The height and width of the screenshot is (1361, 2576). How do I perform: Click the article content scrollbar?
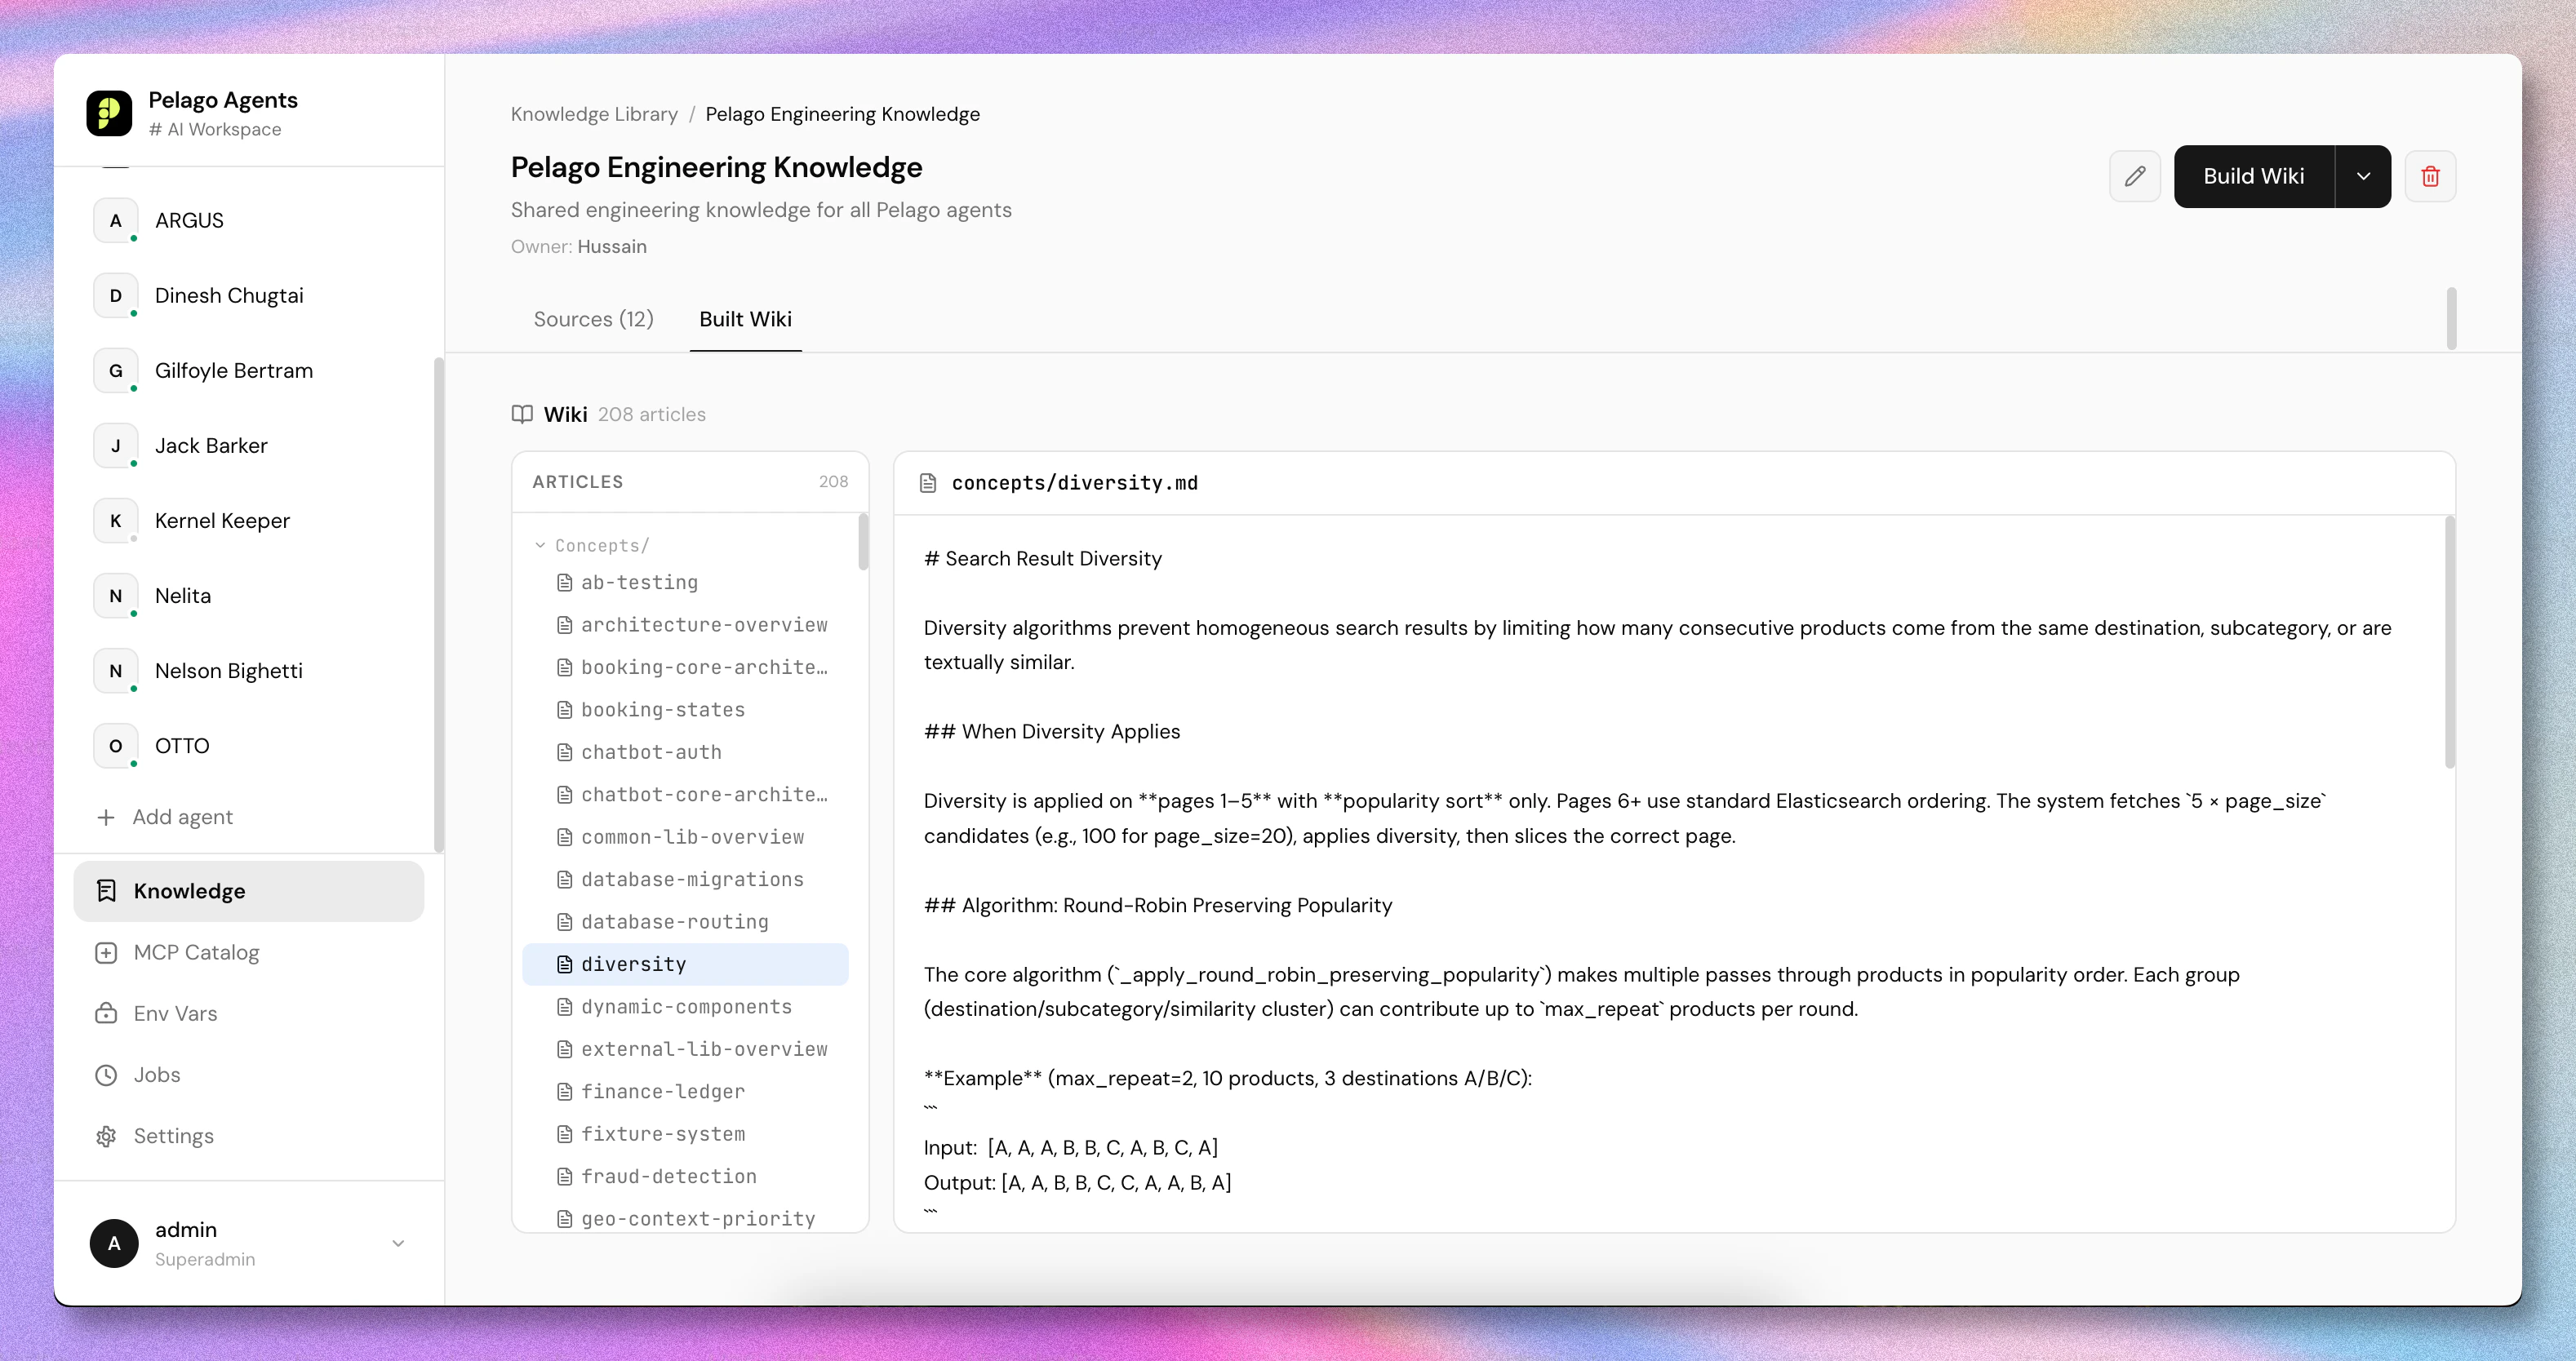point(2449,641)
